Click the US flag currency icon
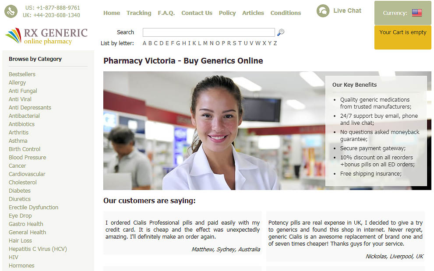The width and height of the screenshot is (434, 271). [417, 13]
